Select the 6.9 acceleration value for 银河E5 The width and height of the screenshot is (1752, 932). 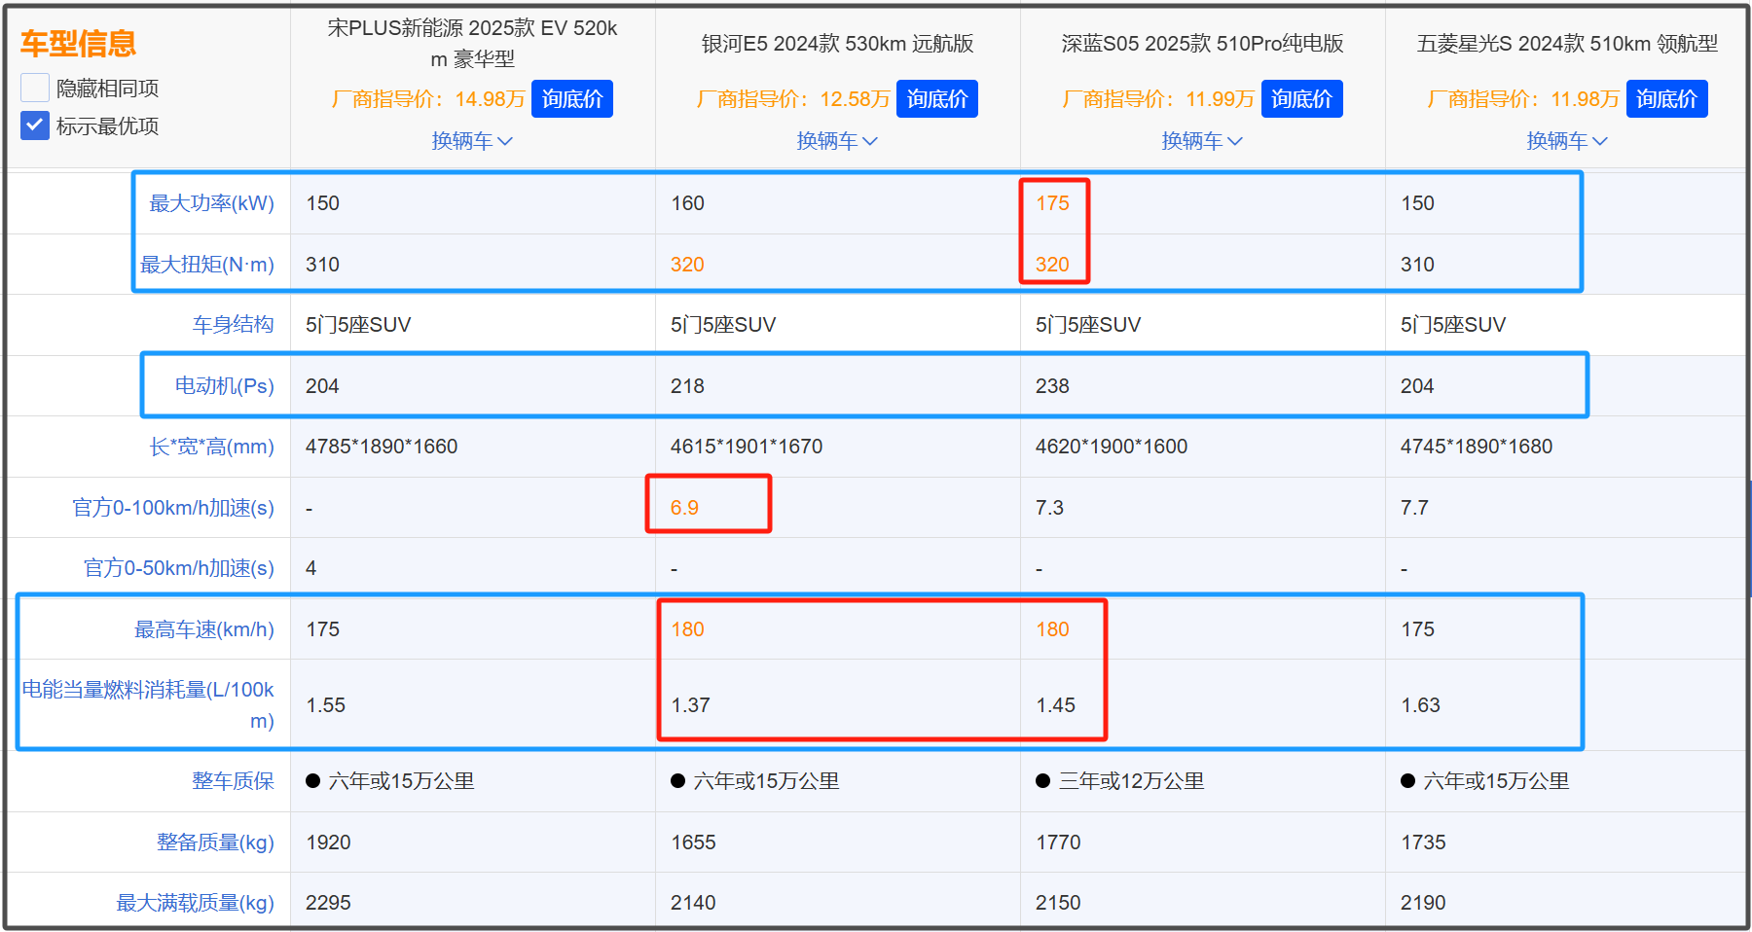(x=684, y=508)
